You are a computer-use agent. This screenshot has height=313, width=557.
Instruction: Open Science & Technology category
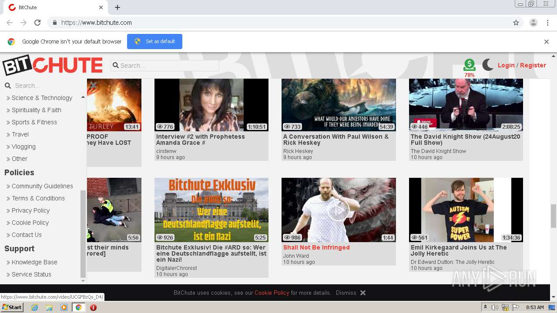point(42,98)
